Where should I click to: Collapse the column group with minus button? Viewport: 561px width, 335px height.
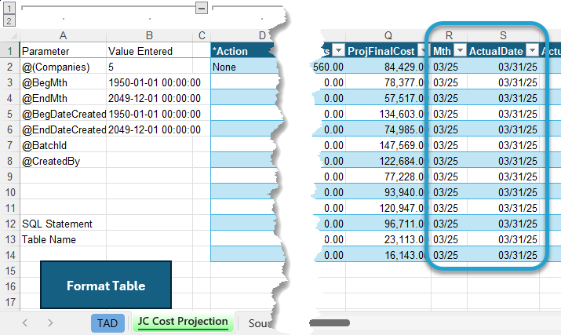(x=202, y=8)
